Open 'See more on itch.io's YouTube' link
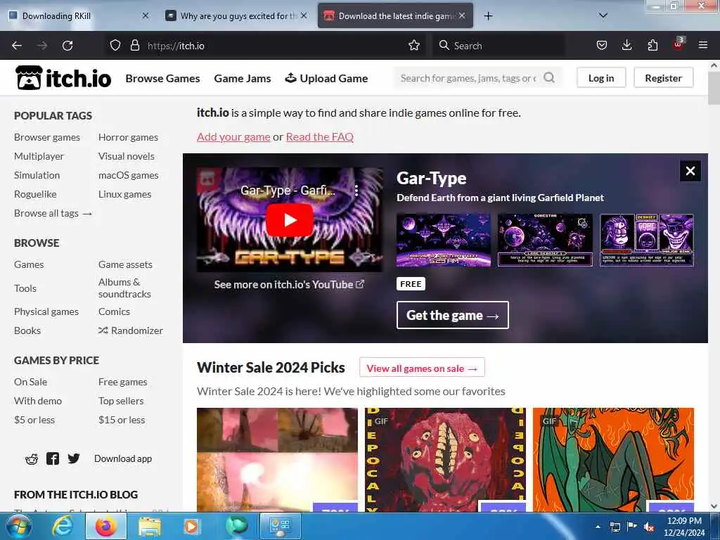The image size is (720, 540). [289, 285]
